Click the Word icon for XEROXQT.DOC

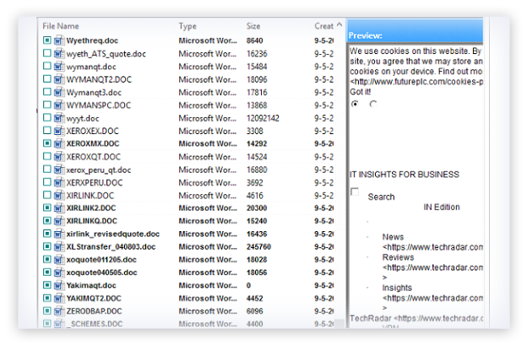click(58, 157)
